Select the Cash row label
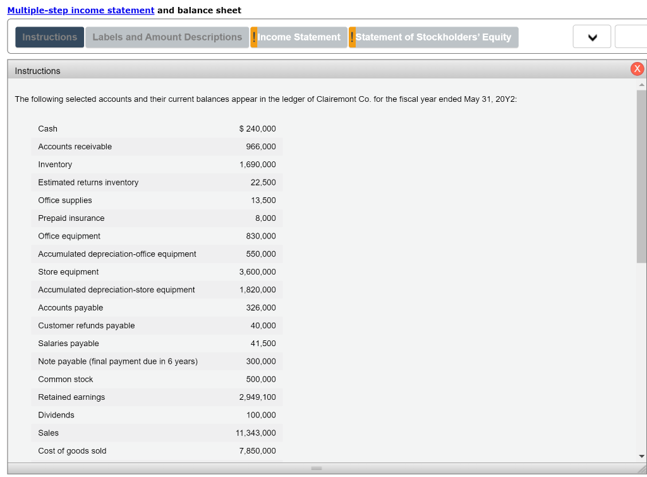Image resolution: width=647 pixels, height=477 pixels. pos(48,129)
